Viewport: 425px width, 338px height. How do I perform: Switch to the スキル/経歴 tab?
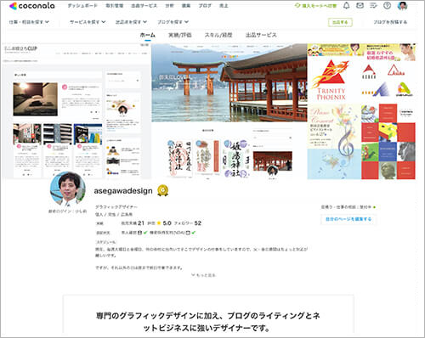coord(218,35)
